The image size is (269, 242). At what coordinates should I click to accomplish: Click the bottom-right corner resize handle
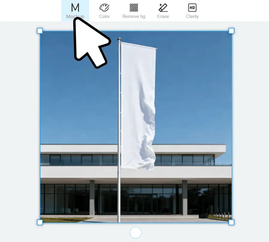231,222
